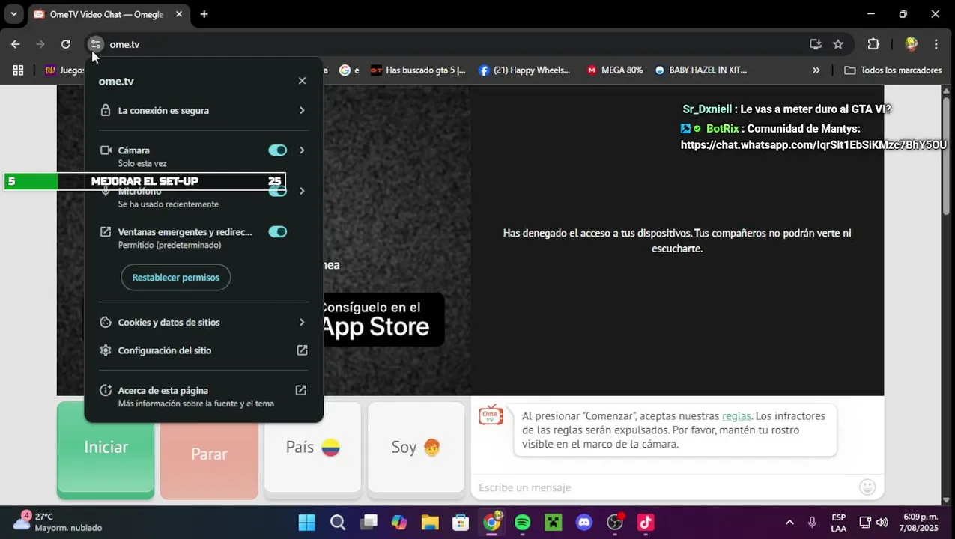Open Chrome profile avatar

click(912, 44)
